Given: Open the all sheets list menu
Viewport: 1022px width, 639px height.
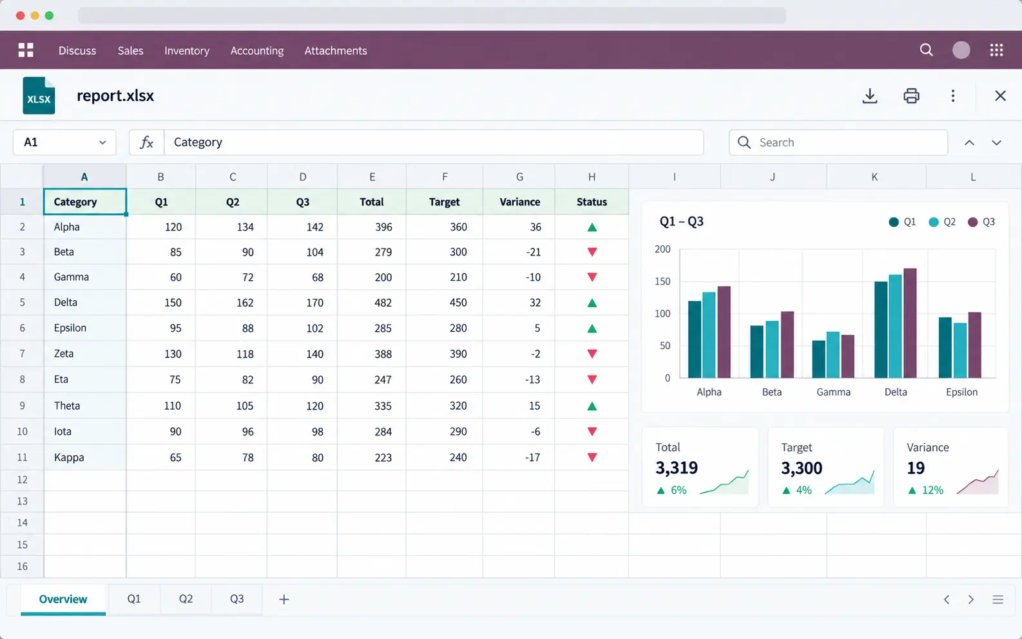Looking at the screenshot, I should pyautogui.click(x=998, y=600).
